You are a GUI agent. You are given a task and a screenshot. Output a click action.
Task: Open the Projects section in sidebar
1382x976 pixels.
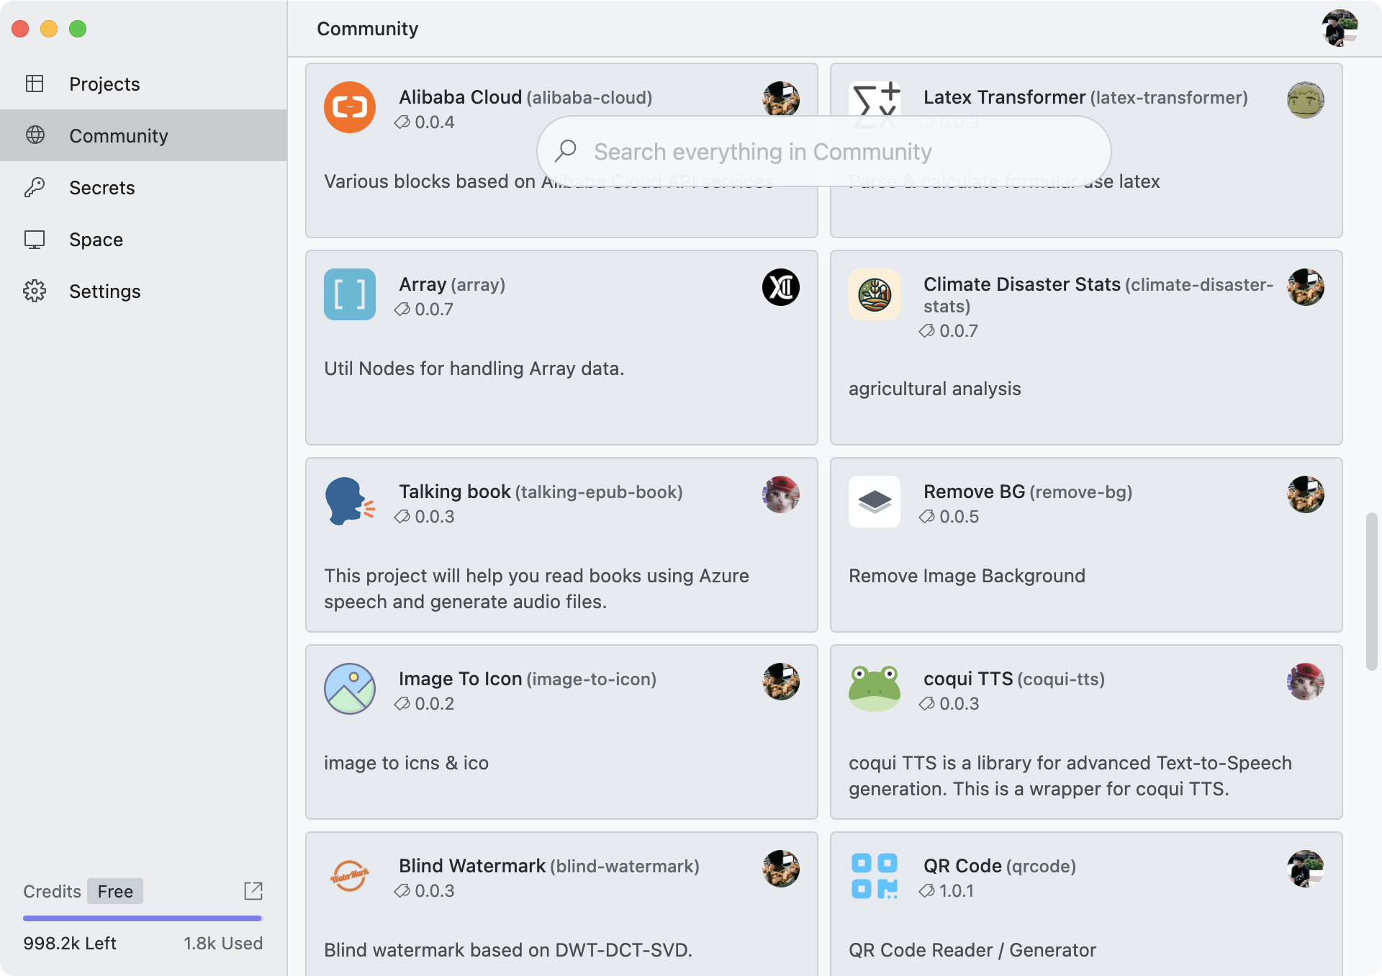(104, 84)
